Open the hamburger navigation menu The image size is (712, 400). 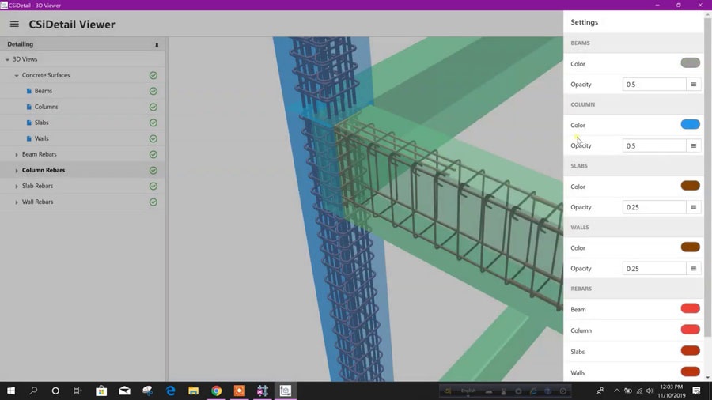click(x=14, y=25)
